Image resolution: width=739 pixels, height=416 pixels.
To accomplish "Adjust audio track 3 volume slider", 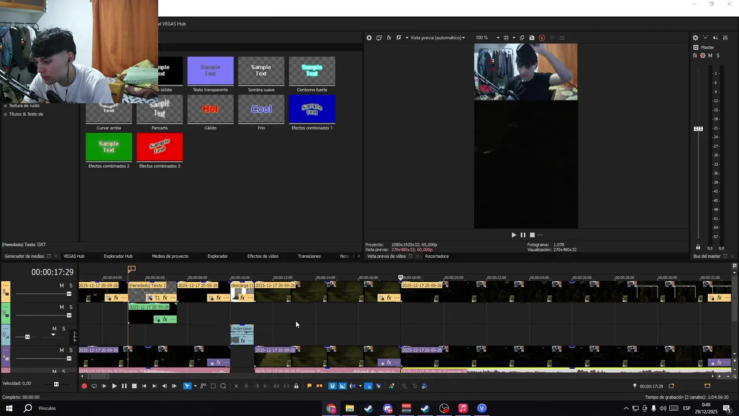I will pos(27,337).
